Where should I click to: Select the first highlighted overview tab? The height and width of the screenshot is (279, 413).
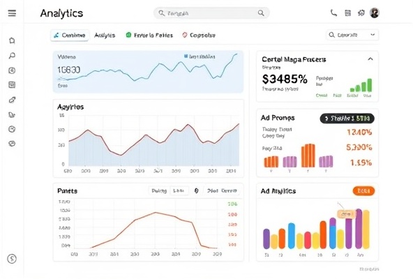coord(70,36)
